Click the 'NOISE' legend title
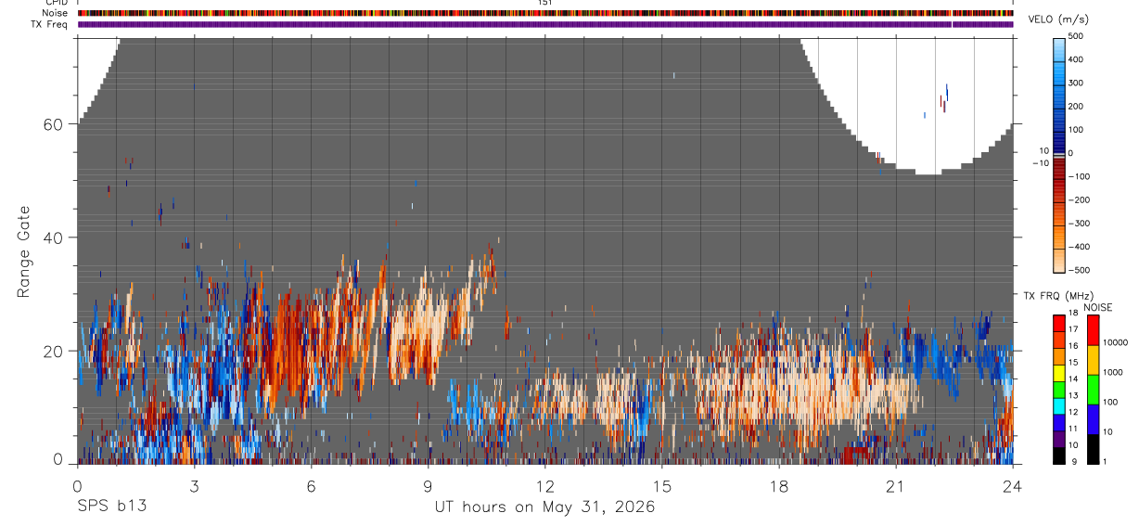This screenshot has height=526, width=1139. [x=1097, y=308]
